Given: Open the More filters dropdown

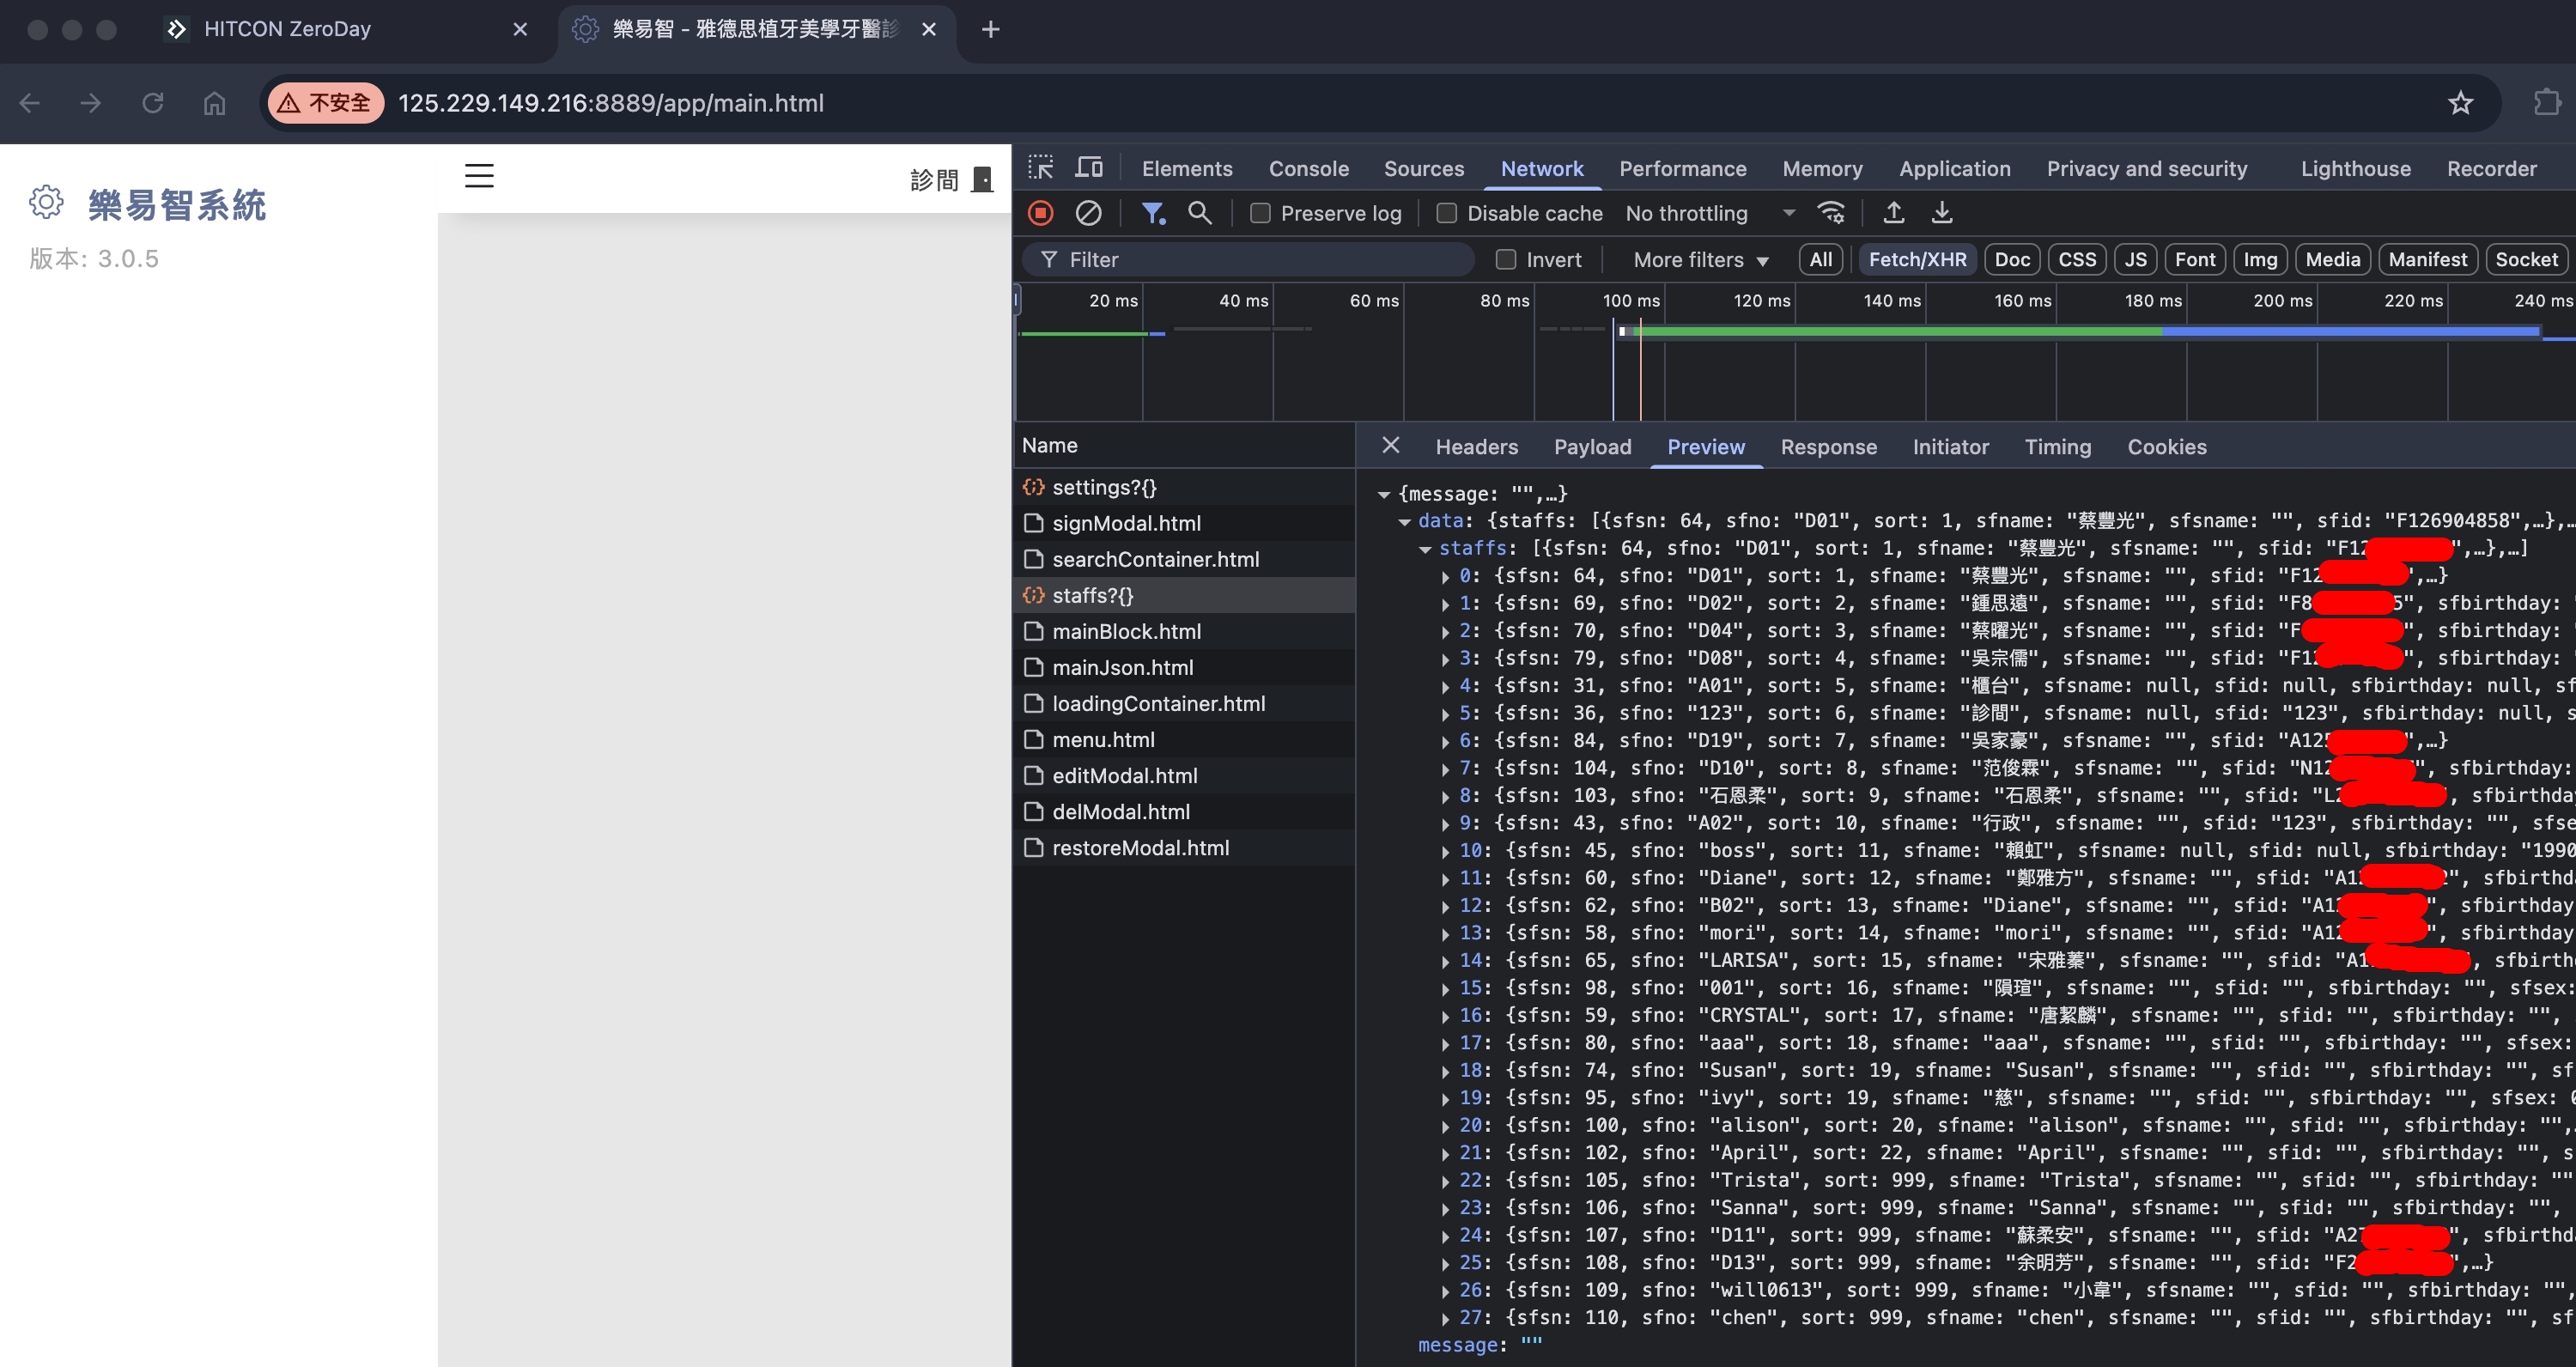Looking at the screenshot, I should pyautogui.click(x=1701, y=260).
